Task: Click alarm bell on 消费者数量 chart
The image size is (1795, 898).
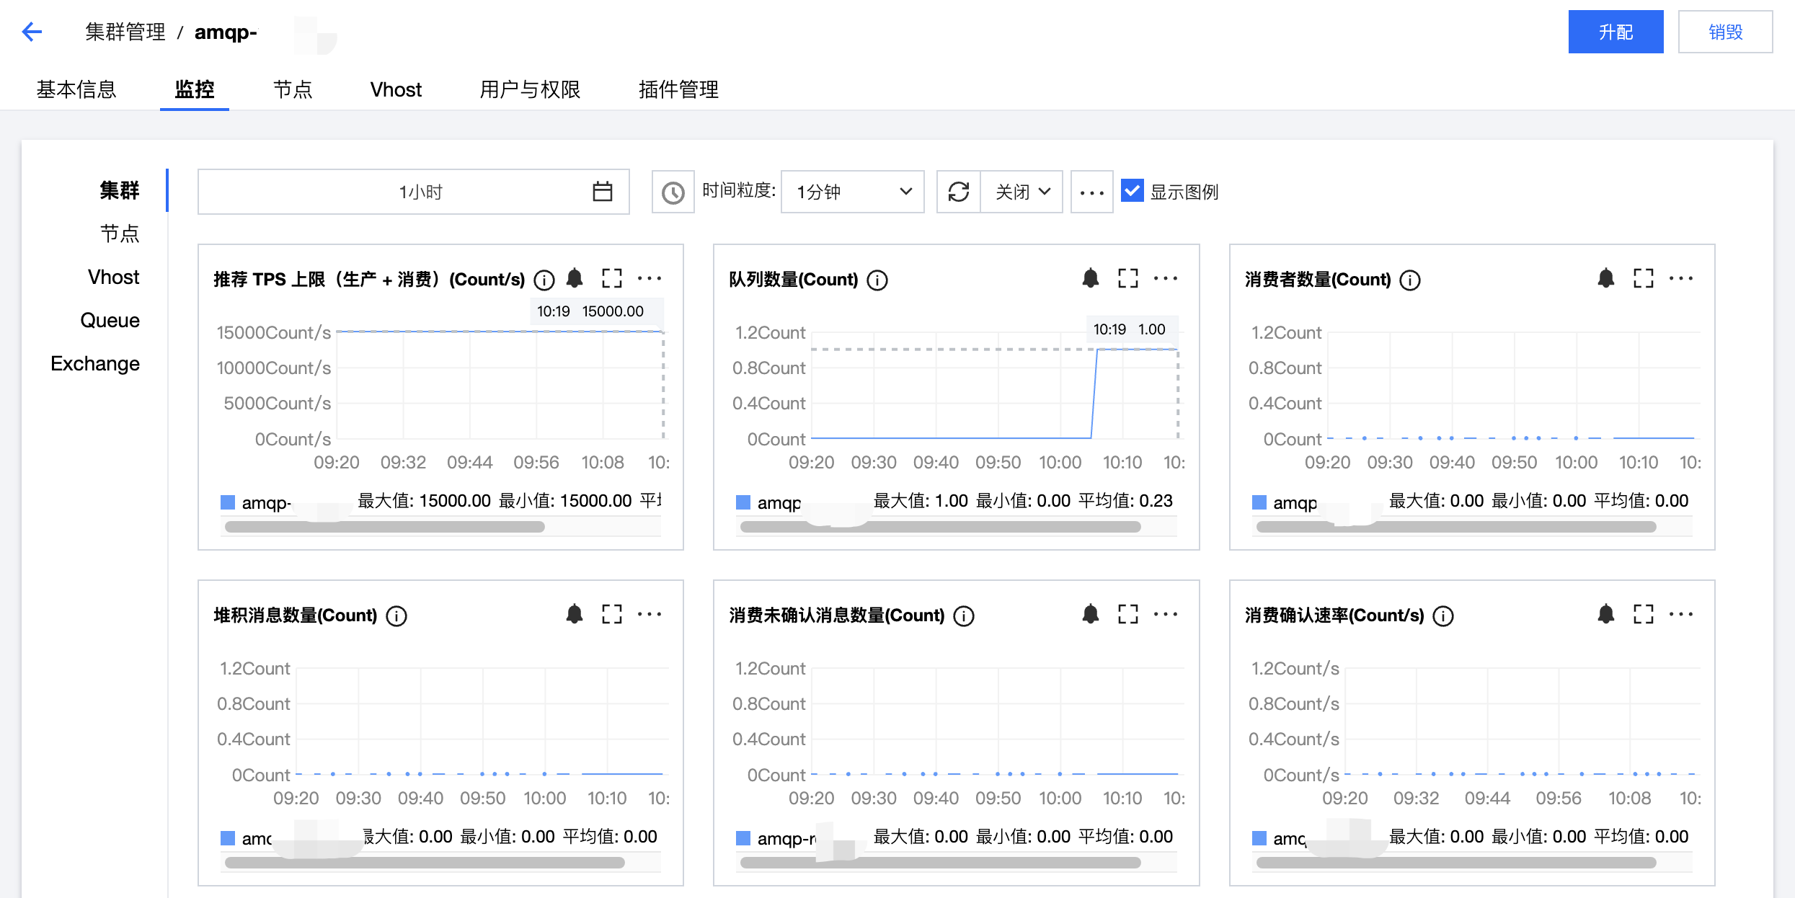Action: (x=1606, y=278)
